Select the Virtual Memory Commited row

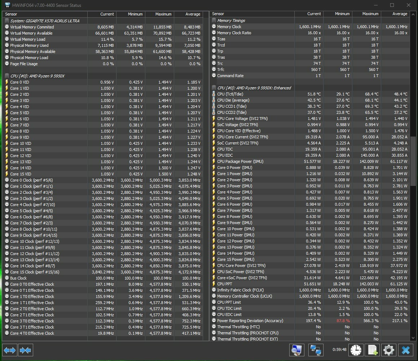pyautogui.click(x=102, y=27)
